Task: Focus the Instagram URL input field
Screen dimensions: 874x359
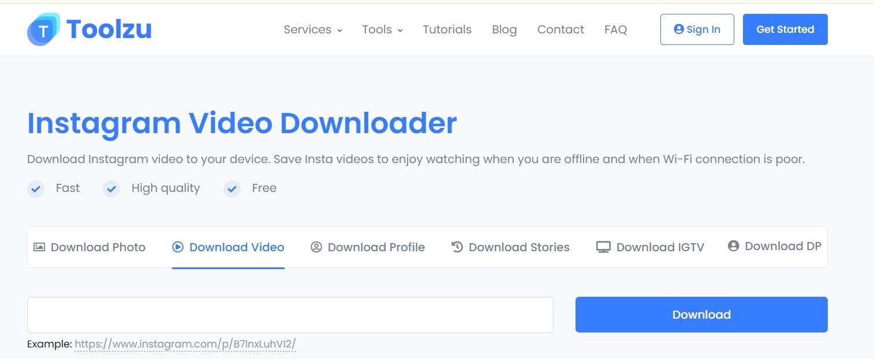Action: [290, 315]
